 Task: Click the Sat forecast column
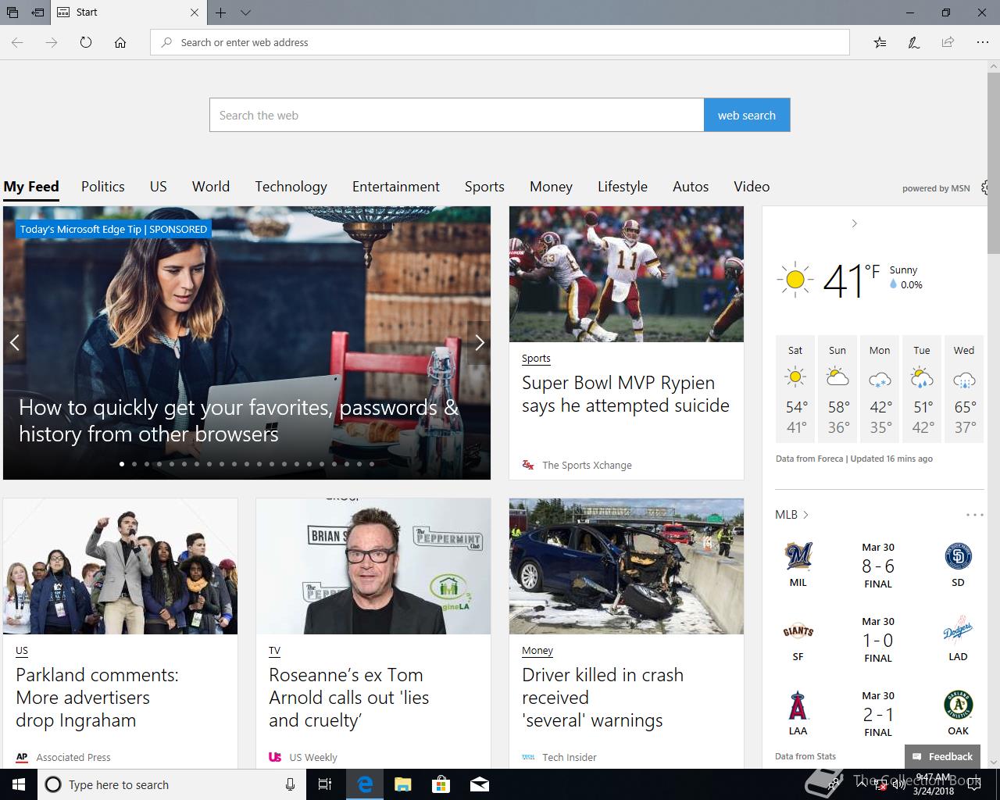coord(795,389)
